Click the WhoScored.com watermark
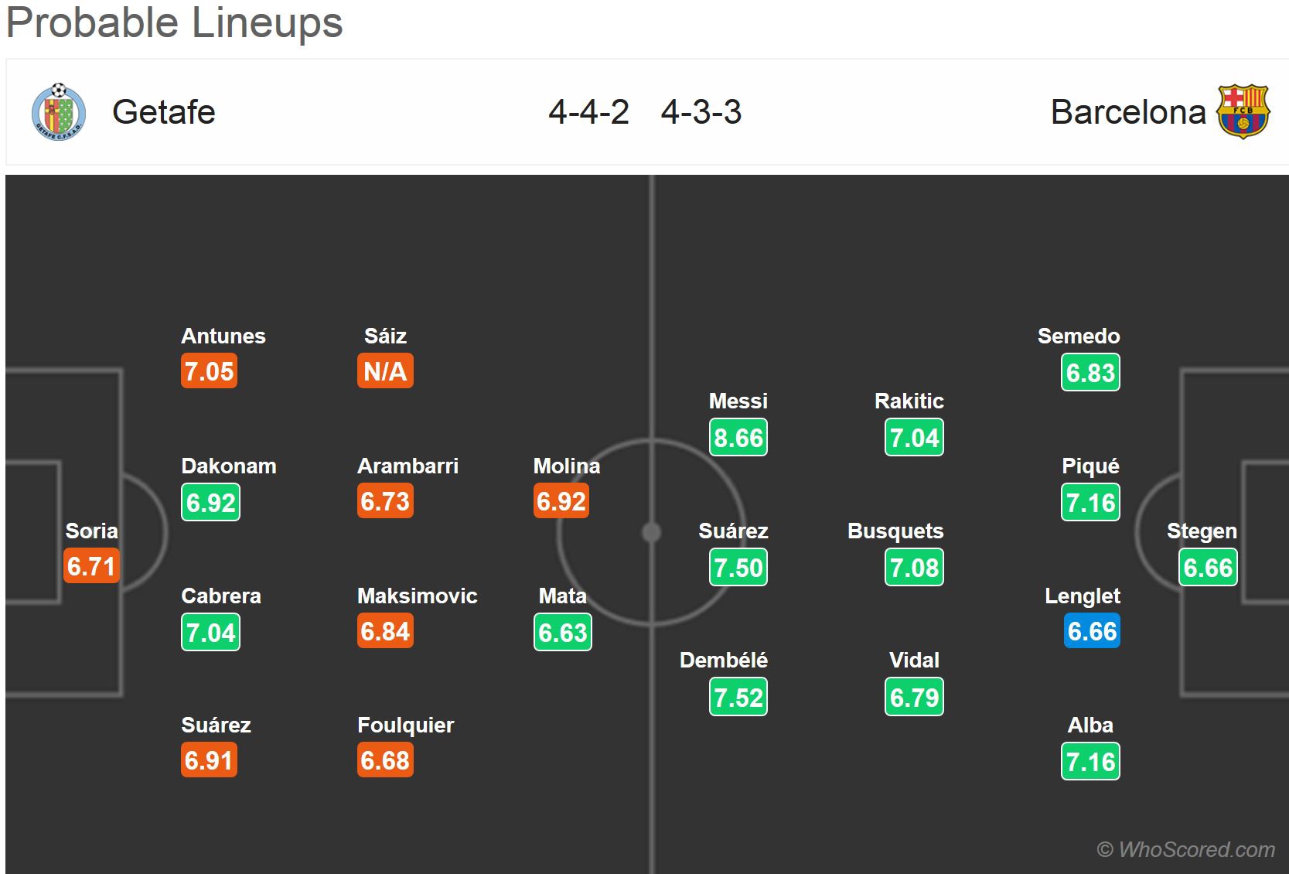Image resolution: width=1289 pixels, height=874 pixels. coord(1185,850)
